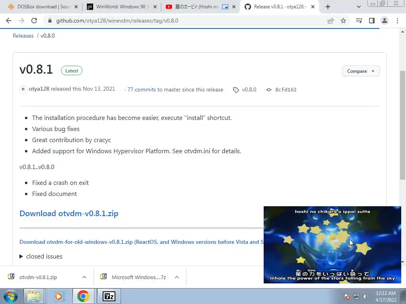406x304 pixels.
Task: Expand Microsoft Windows 7z download options arrow
Action: [177, 277]
